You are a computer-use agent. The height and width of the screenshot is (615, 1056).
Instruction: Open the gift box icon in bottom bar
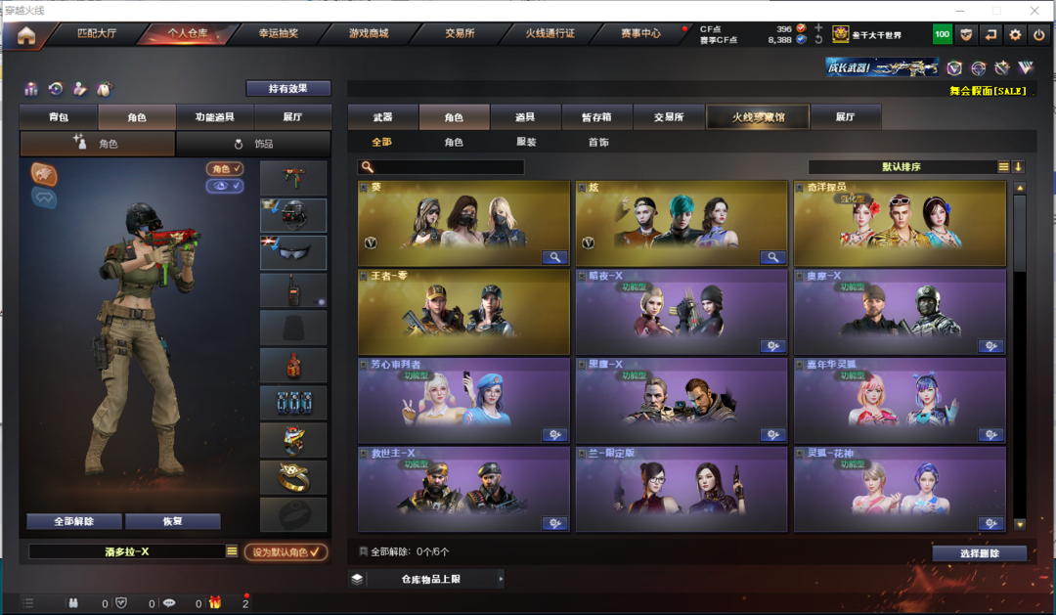[215, 603]
